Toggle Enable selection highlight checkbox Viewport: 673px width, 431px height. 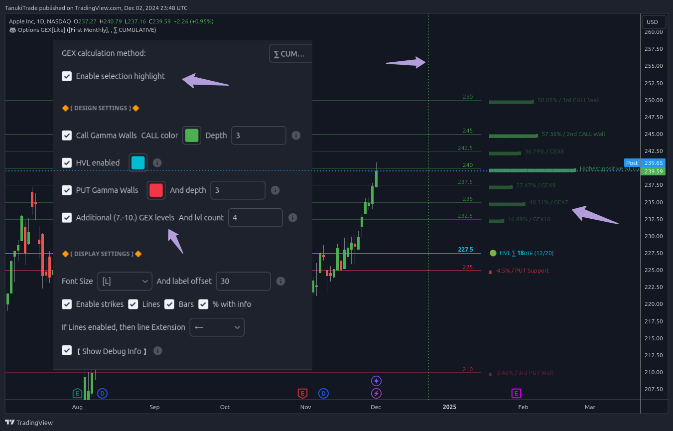(x=67, y=76)
